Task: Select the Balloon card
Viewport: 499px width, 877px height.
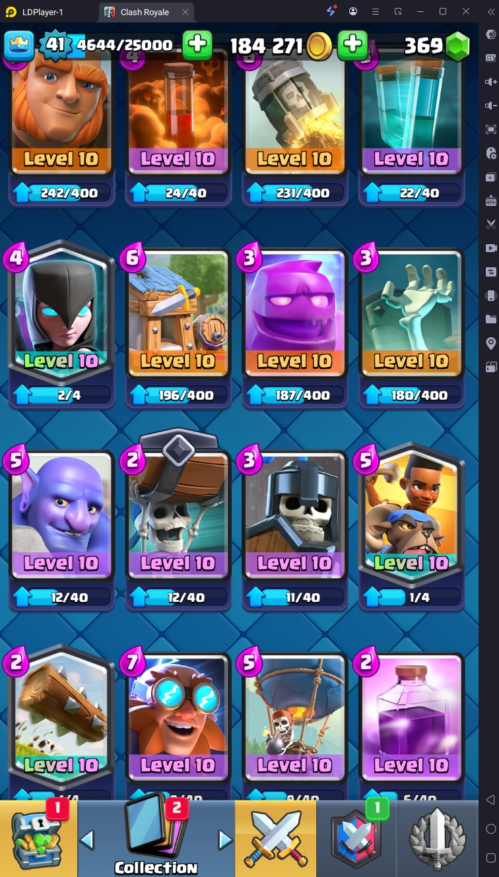Action: pos(294,719)
